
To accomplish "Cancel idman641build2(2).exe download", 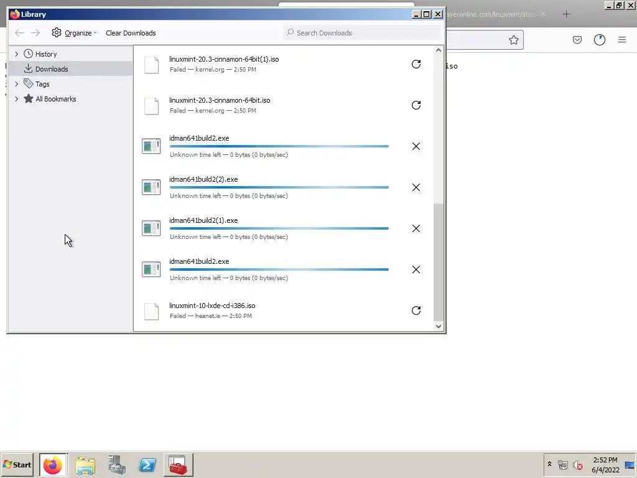I will [x=416, y=187].
